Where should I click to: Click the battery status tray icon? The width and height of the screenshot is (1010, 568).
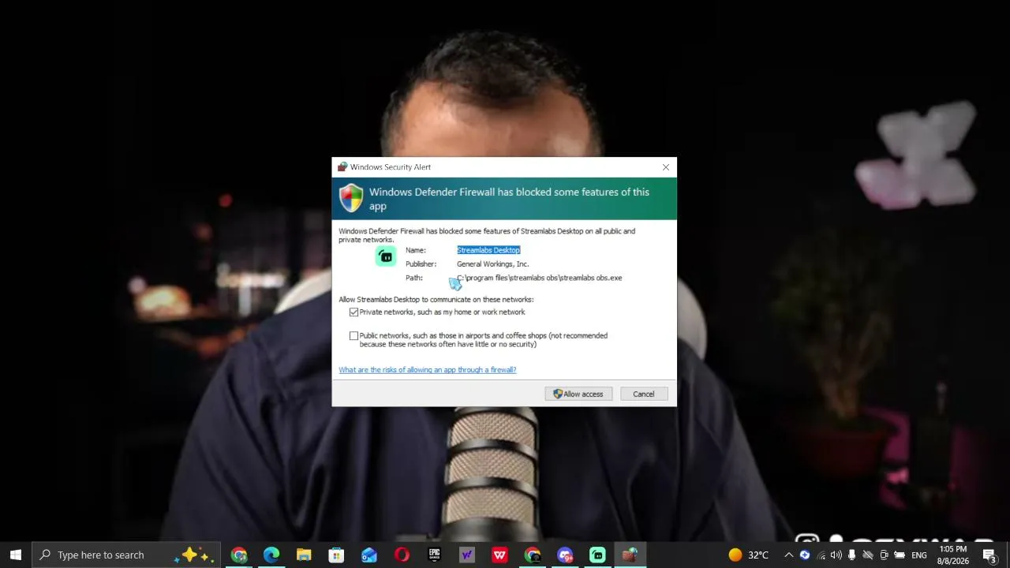900,555
